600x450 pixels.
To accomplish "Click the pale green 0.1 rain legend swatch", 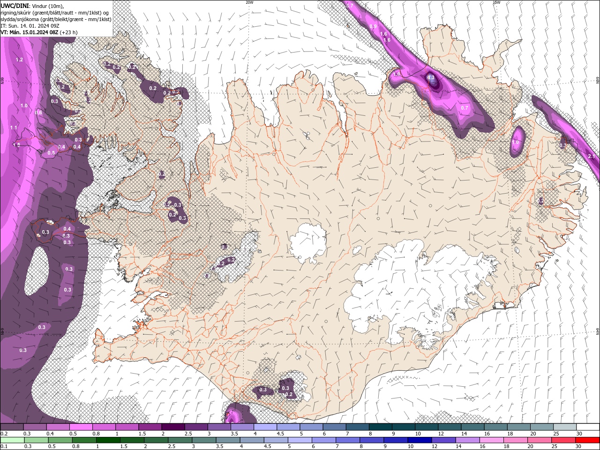I will click(12, 440).
